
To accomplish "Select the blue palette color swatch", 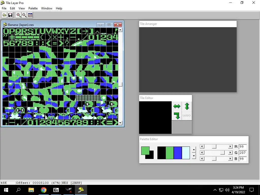I will pos(178,153).
